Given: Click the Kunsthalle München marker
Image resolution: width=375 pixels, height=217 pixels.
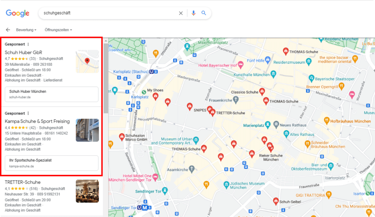Looking at the screenshot, I should coord(273,75).
